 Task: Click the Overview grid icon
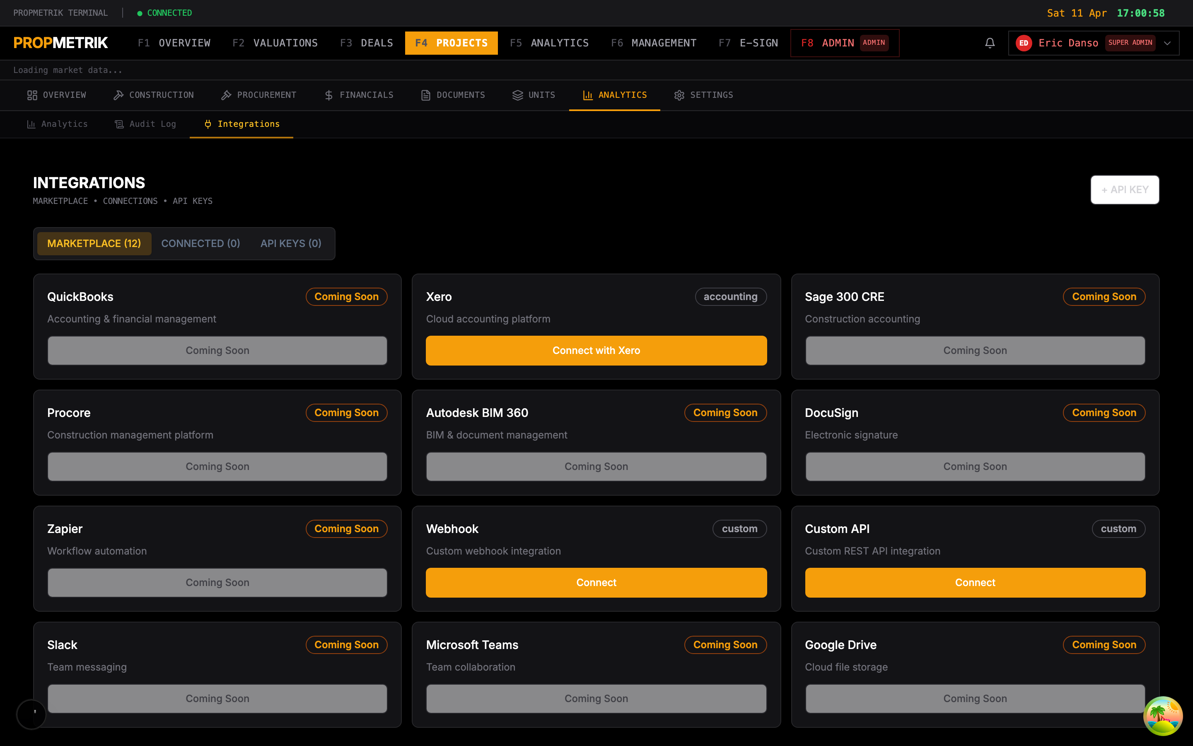[x=32, y=95]
